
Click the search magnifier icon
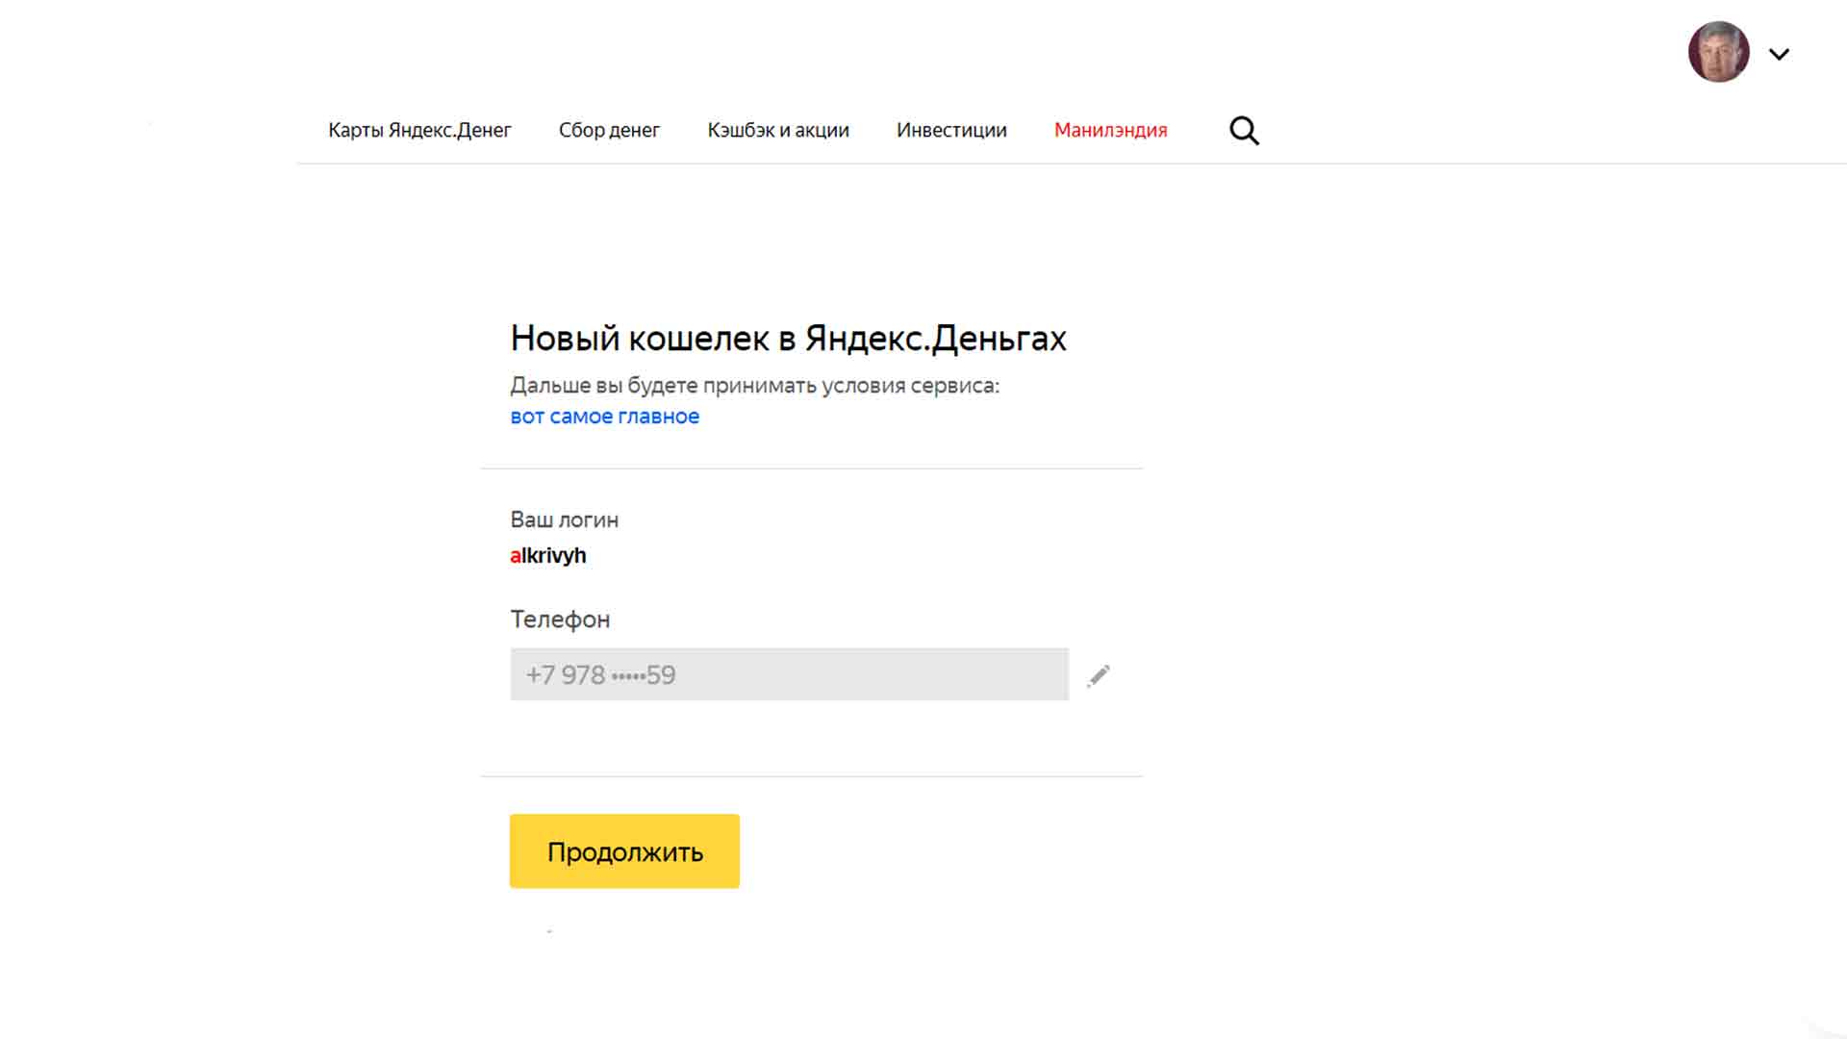(x=1244, y=131)
